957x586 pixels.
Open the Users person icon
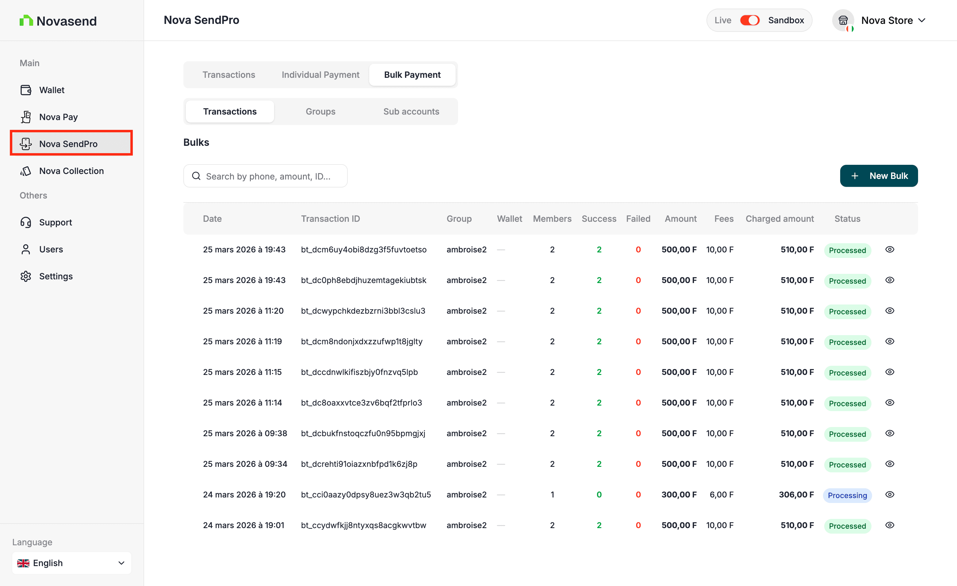[x=26, y=249]
